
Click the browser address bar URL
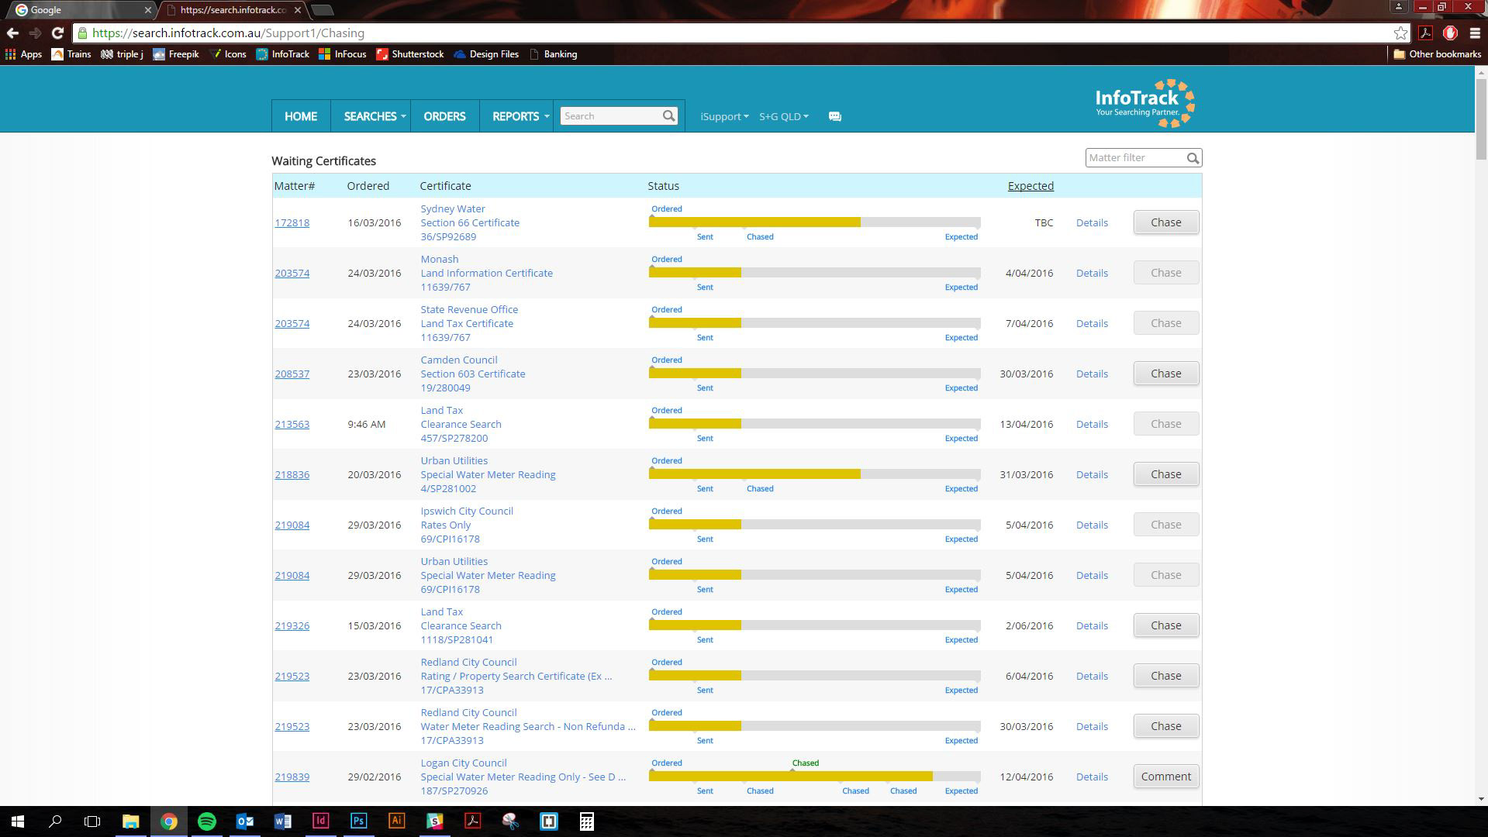click(228, 33)
